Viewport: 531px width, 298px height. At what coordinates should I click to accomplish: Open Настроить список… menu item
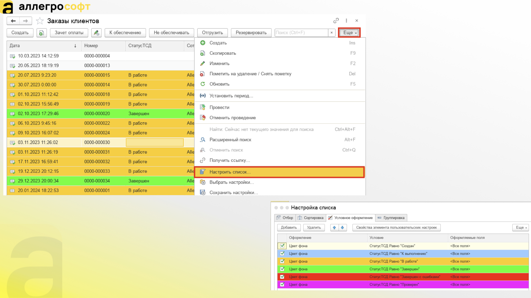(280, 172)
